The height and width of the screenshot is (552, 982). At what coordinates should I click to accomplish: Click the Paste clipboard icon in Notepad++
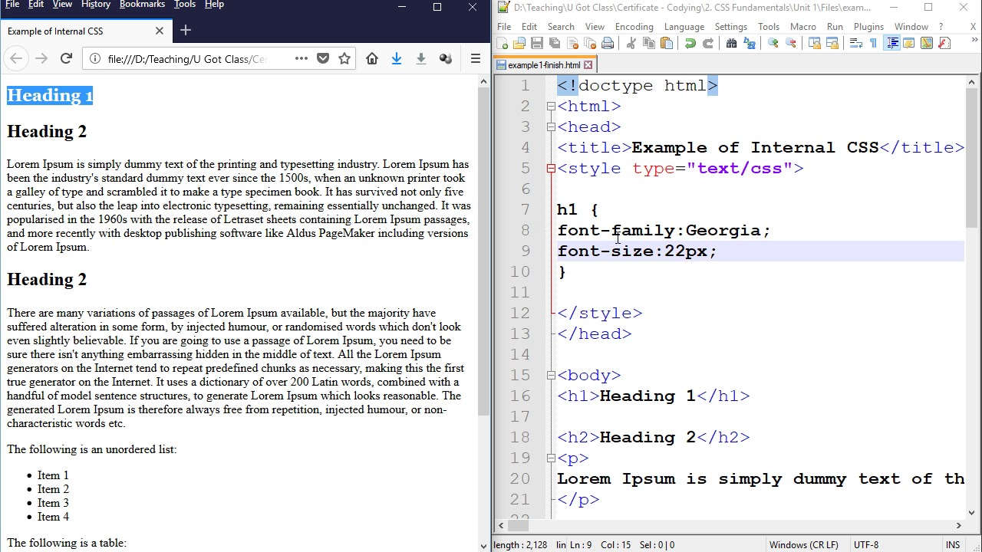point(666,44)
